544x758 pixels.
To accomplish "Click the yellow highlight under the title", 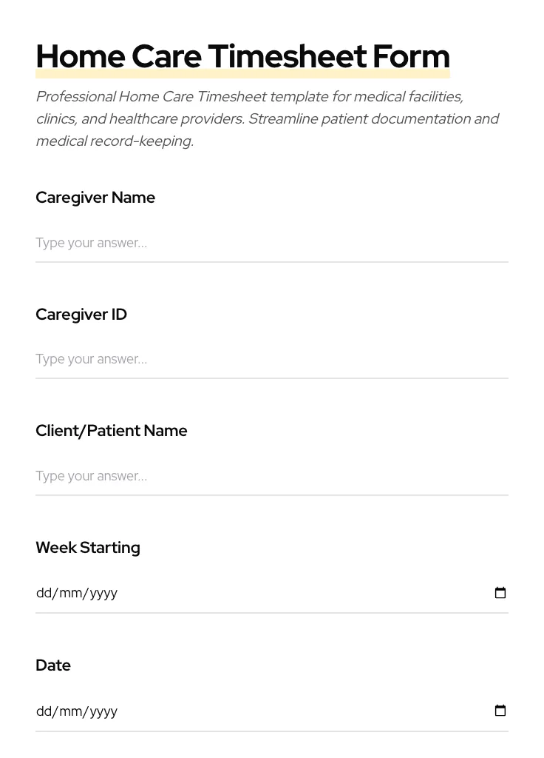I will [242, 74].
